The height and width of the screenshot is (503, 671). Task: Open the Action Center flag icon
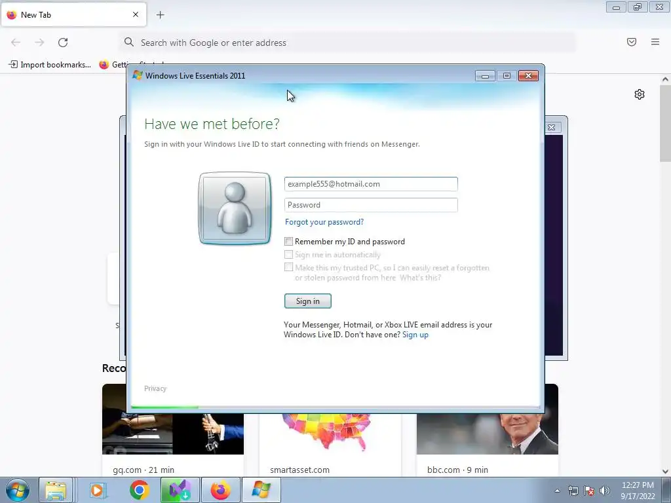point(589,491)
